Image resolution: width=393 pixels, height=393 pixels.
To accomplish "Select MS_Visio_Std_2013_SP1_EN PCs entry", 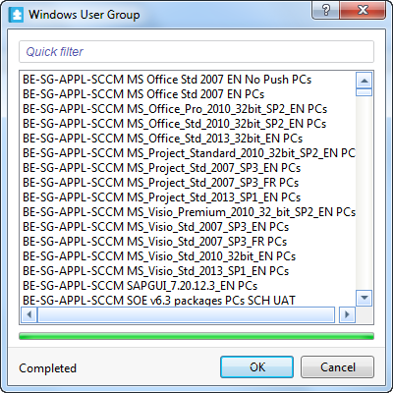I will pyautogui.click(x=188, y=271).
